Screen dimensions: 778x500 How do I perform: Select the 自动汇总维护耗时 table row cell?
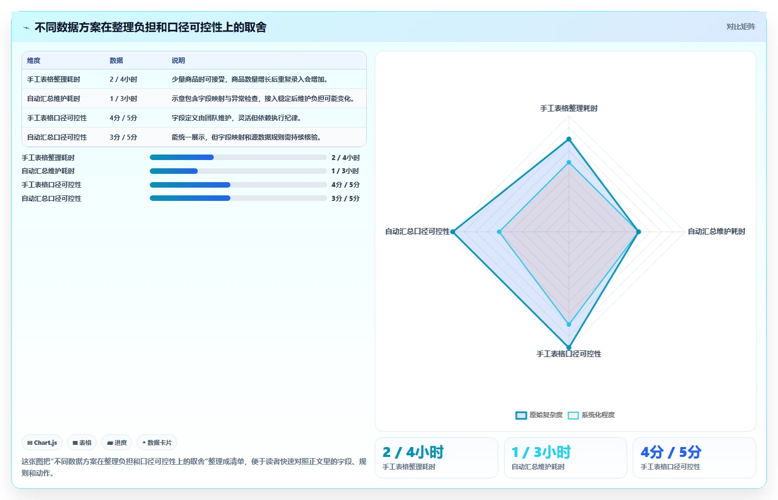click(x=54, y=99)
